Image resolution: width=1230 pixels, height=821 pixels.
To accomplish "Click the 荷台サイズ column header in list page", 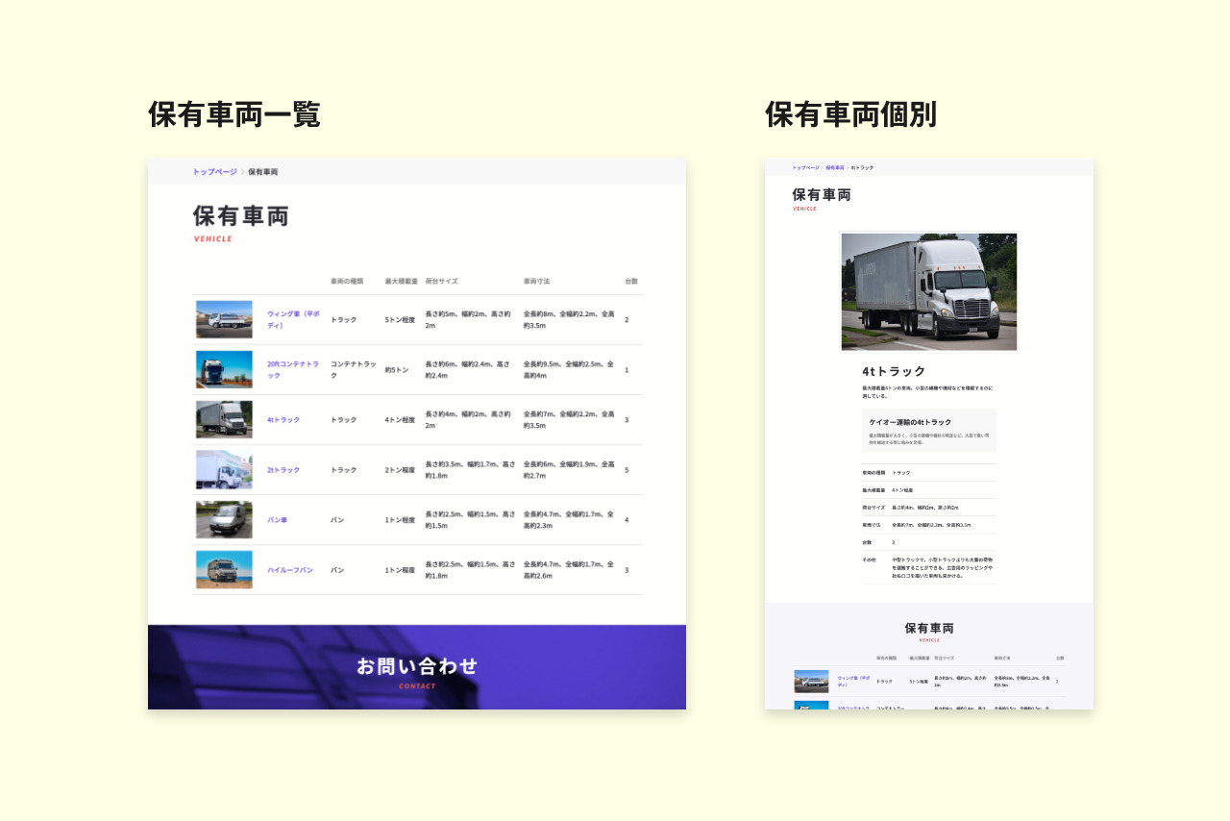I will tap(441, 281).
